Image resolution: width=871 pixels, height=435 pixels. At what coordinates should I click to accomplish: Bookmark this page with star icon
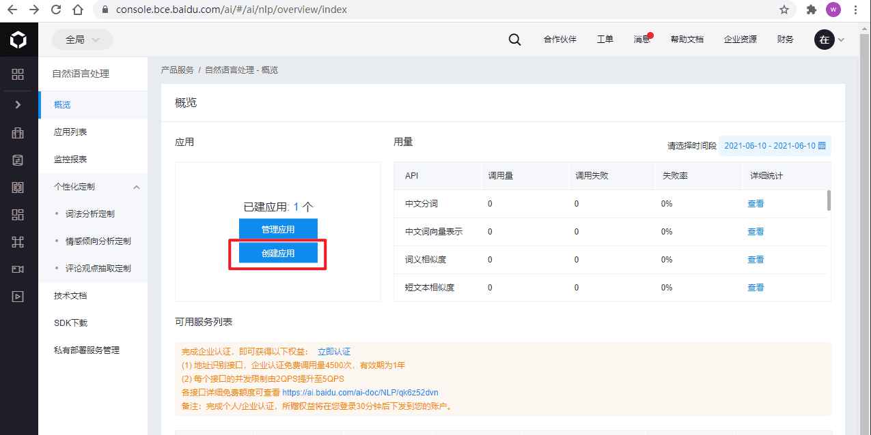pyautogui.click(x=784, y=10)
